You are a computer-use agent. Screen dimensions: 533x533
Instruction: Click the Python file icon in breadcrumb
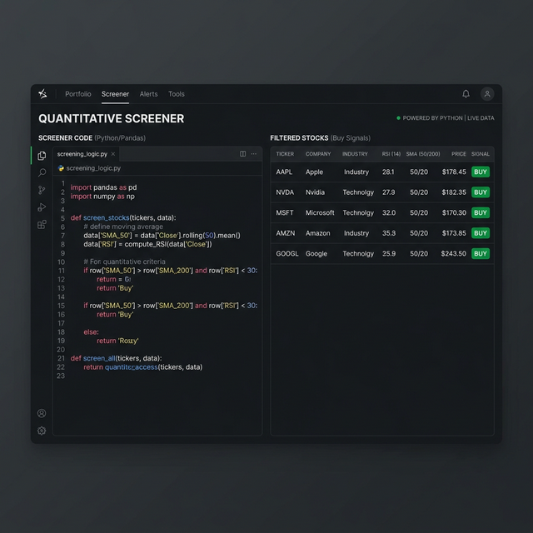(61, 168)
